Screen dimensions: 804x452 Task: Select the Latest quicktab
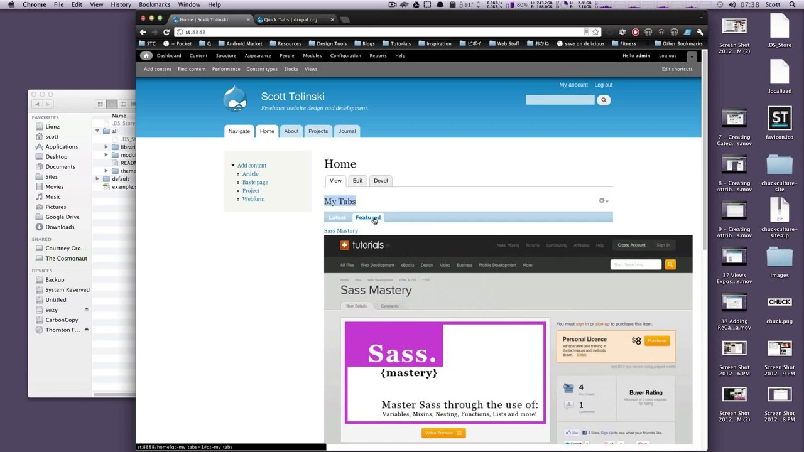[x=337, y=217]
